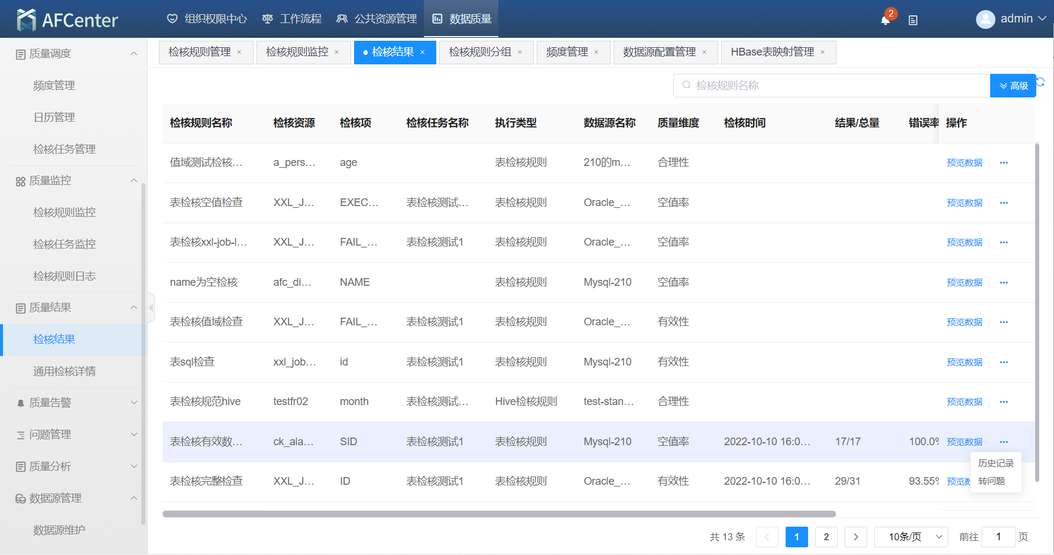
Task: Switch to the 检核规则分组 tab
Action: (479, 53)
